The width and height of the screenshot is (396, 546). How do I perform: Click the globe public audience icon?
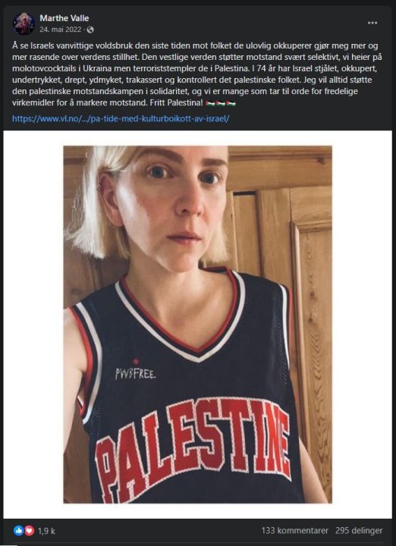coord(90,30)
